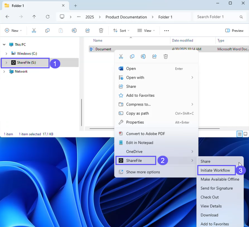Click the Rename icon in the toolbar
249x227 pixels.
coord(74,30)
